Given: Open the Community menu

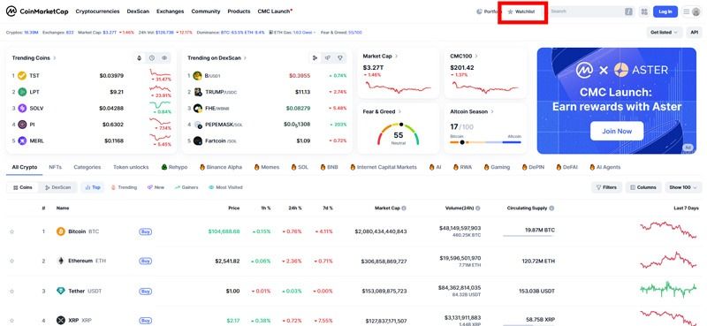Looking at the screenshot, I should coord(206,11).
